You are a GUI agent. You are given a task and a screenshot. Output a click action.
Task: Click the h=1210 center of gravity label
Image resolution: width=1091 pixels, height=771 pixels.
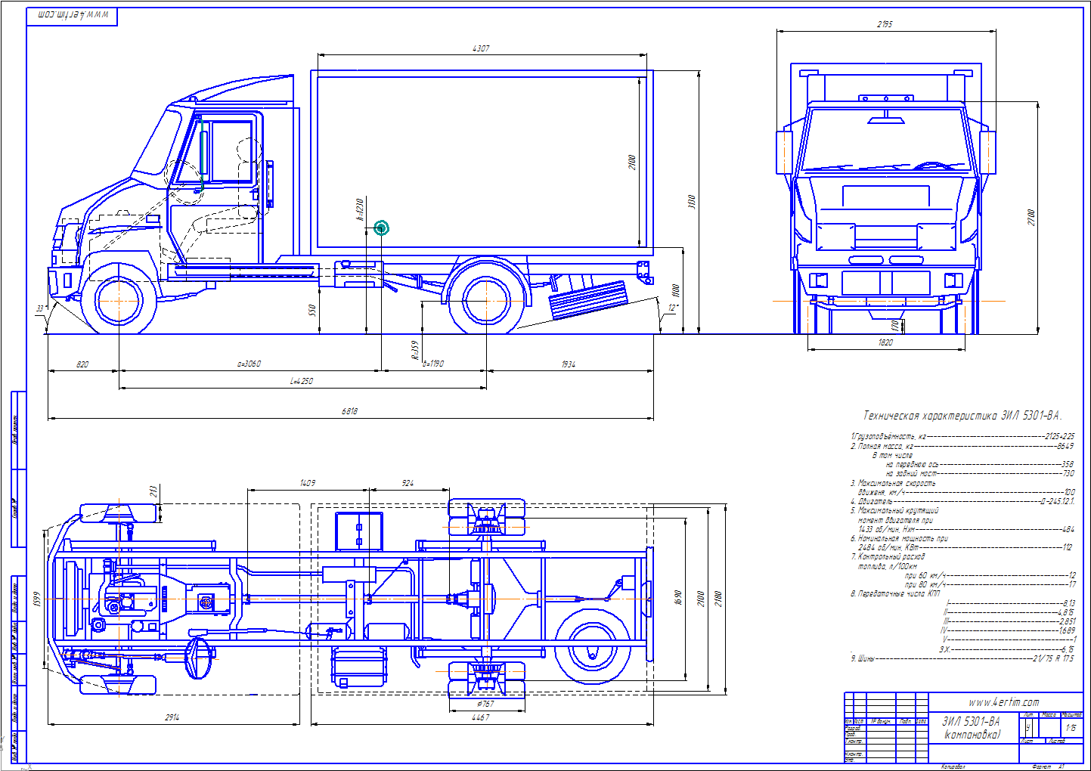pos(360,209)
